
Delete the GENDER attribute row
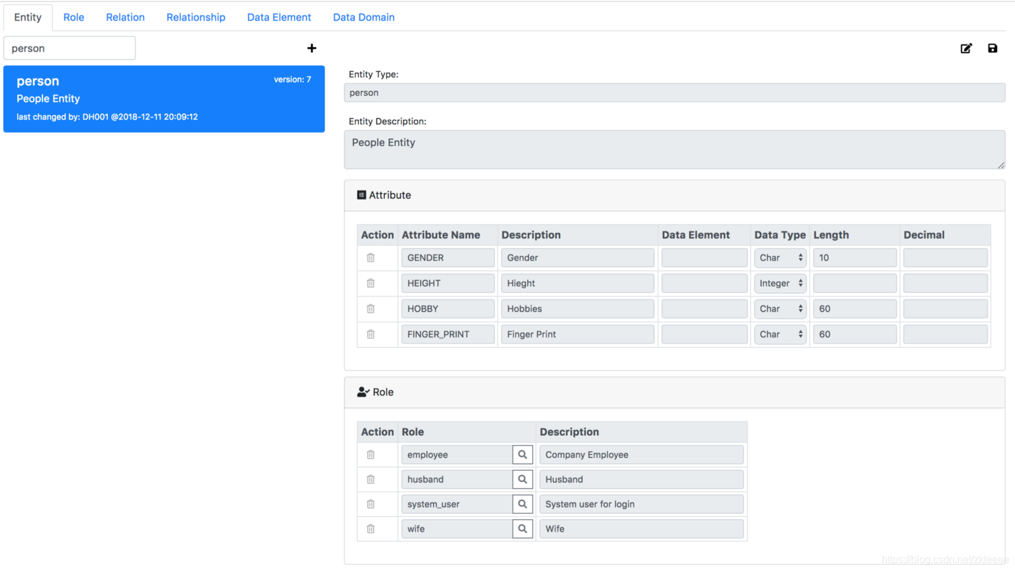(370, 258)
